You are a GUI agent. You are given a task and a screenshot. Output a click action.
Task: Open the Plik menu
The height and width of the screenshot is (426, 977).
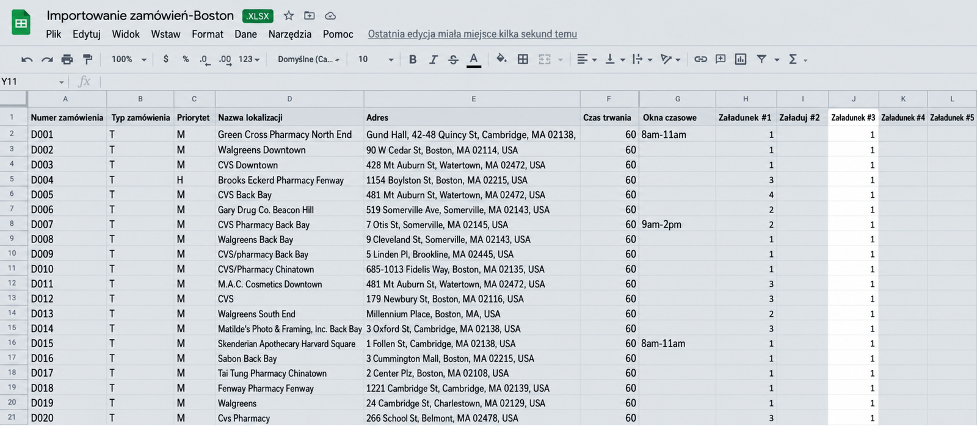pyautogui.click(x=54, y=34)
